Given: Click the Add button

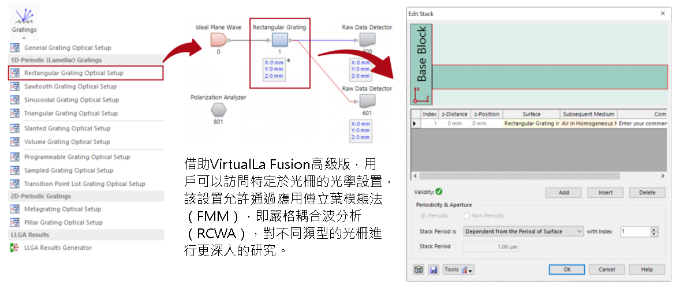Looking at the screenshot, I should (x=563, y=193).
